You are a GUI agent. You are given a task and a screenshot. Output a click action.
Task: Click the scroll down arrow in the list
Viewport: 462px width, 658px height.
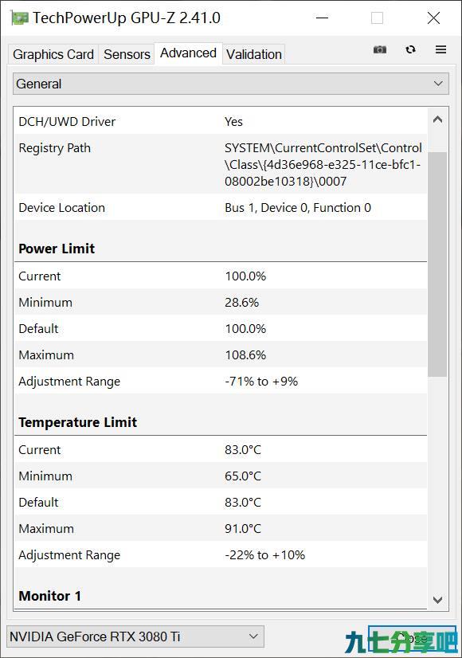tap(437, 600)
